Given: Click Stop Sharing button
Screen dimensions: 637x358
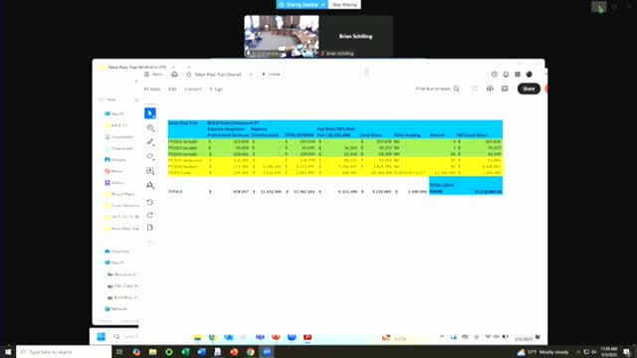Looking at the screenshot, I should pos(344,4).
